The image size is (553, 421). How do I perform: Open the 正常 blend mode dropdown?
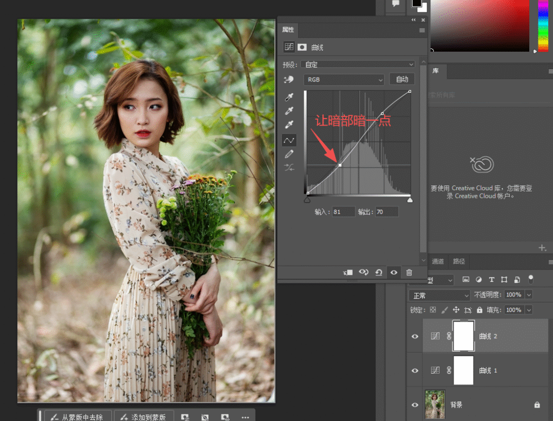(440, 295)
